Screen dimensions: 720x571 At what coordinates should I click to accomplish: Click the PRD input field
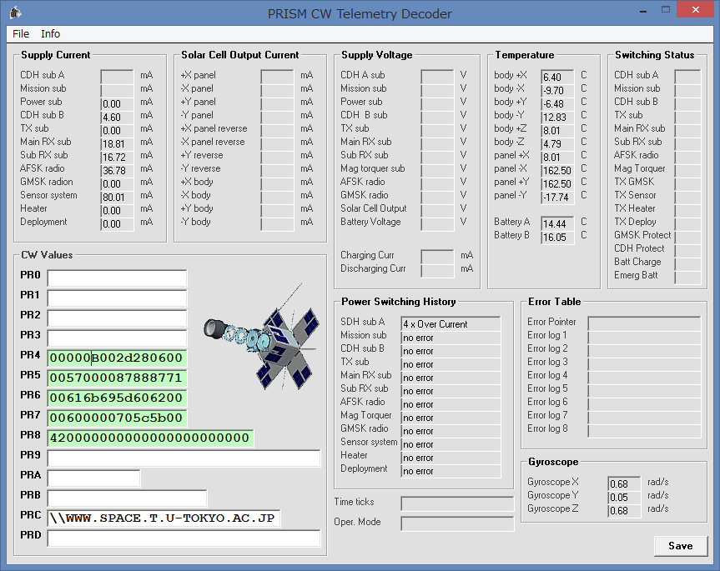(184, 538)
